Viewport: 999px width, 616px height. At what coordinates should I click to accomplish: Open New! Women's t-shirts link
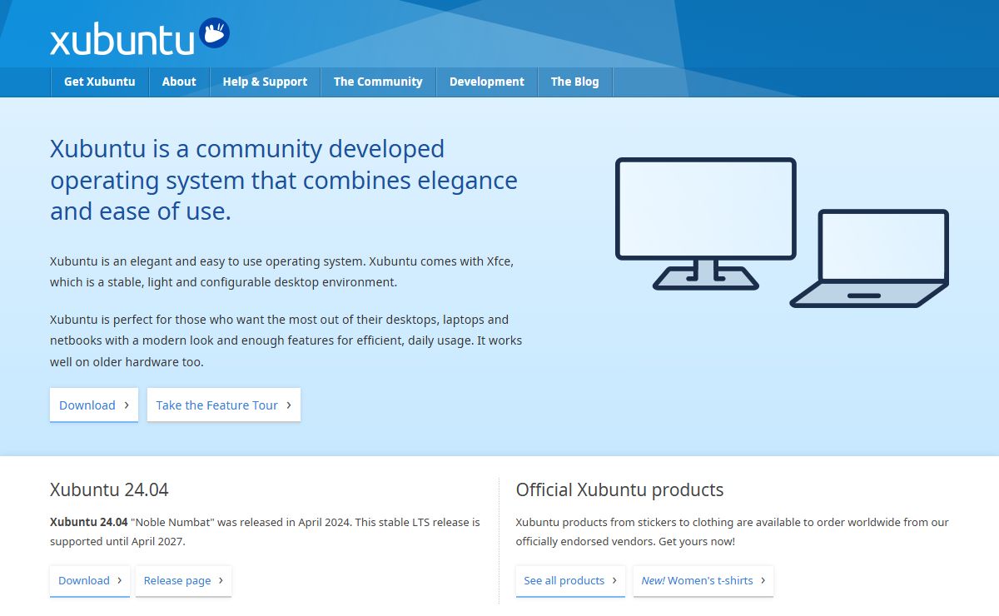pos(703,581)
